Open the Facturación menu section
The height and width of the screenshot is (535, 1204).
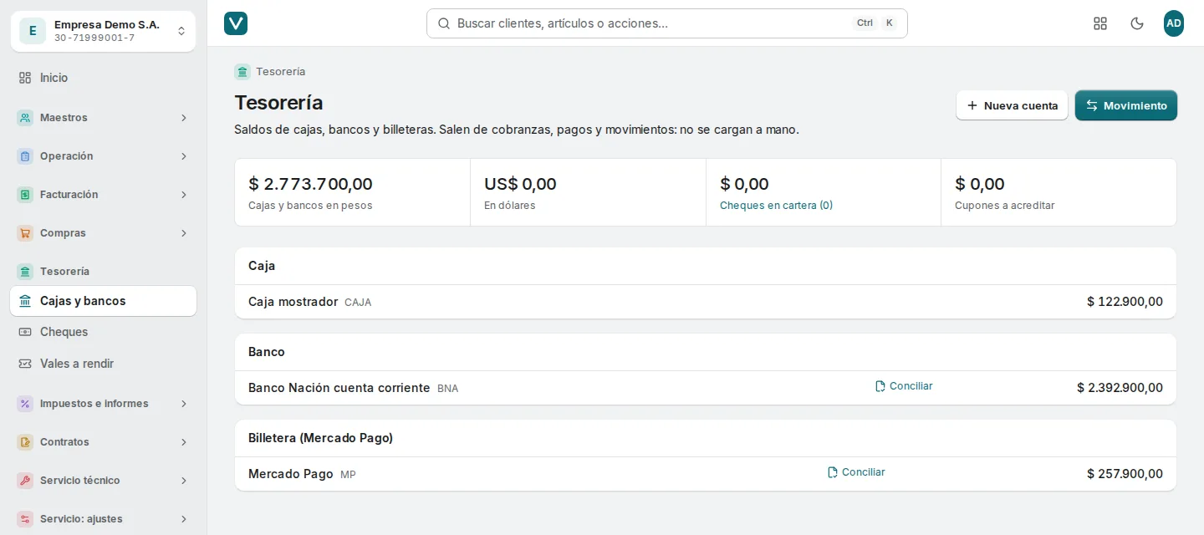[103, 195]
